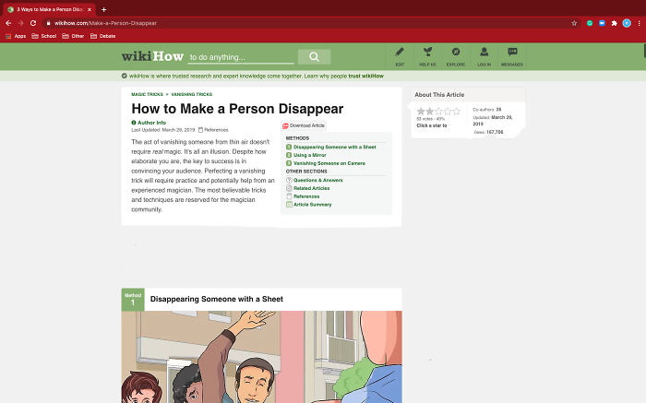Open the Extensions puzzle piece icon
Screen dimensions: 646x403
pyautogui.click(x=614, y=23)
